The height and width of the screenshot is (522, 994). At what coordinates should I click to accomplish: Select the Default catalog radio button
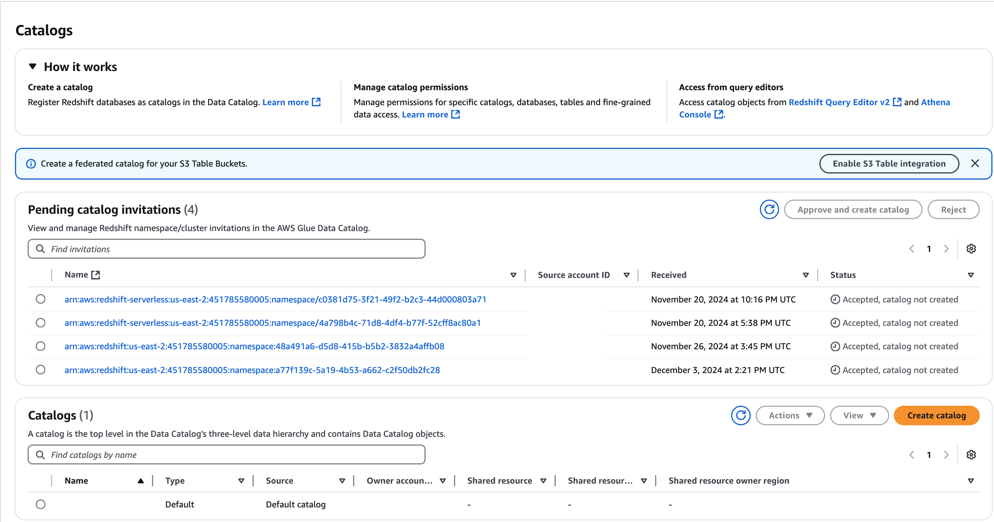(x=41, y=504)
